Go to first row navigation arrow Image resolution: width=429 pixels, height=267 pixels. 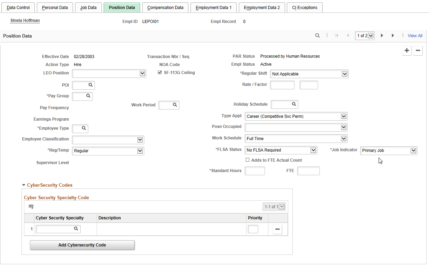click(336, 35)
